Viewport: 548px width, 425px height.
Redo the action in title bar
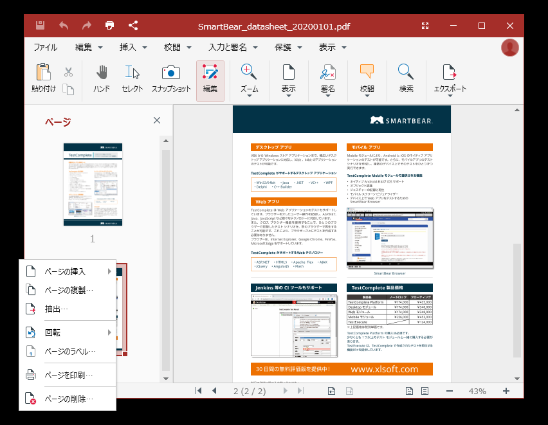[86, 26]
